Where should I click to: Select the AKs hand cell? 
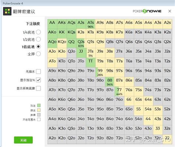[x=62, y=24]
